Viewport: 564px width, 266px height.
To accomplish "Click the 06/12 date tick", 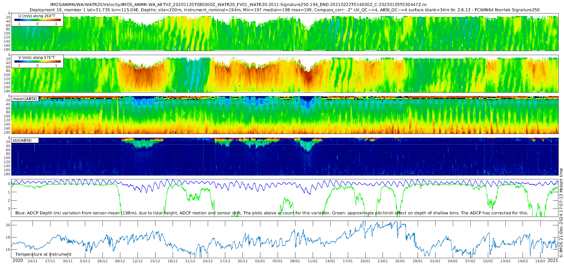I will click(102, 261).
